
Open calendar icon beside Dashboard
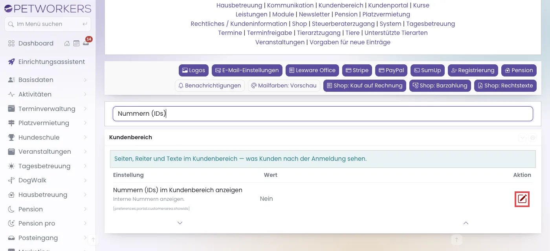coord(77,44)
